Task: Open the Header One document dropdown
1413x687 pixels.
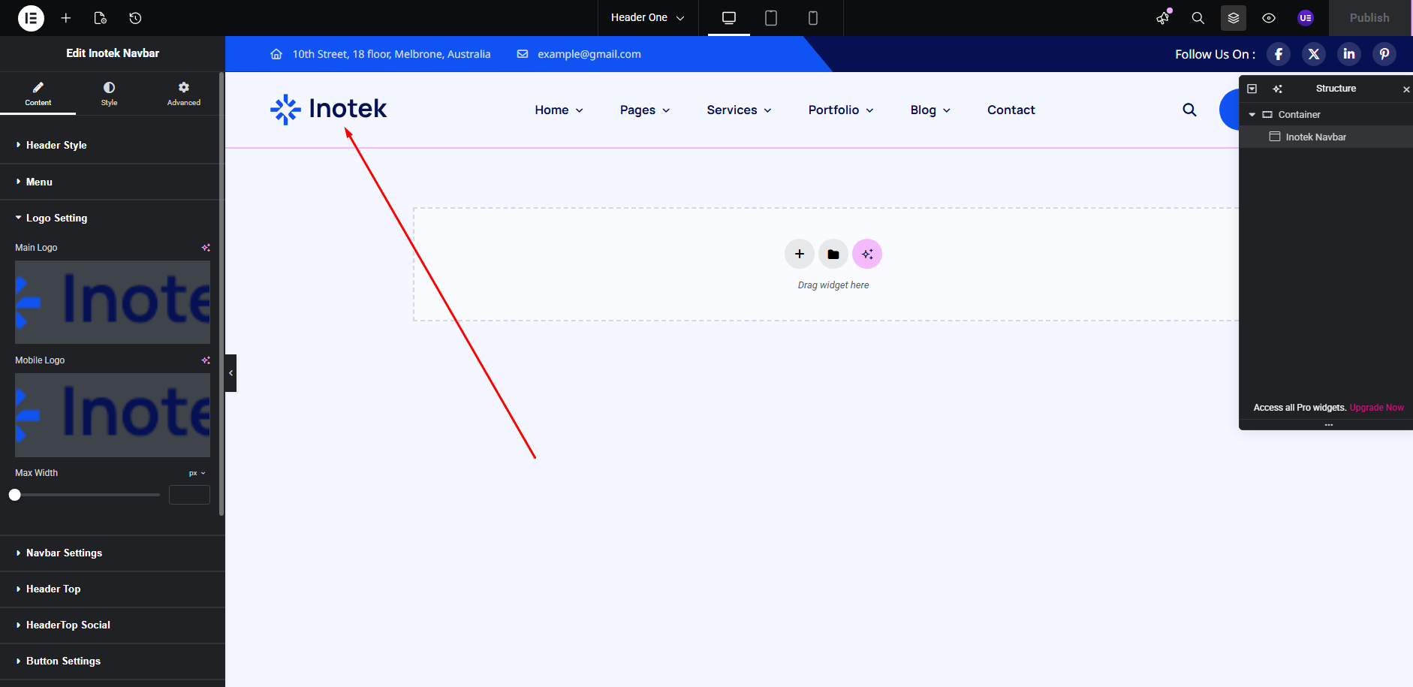Action: tap(648, 18)
